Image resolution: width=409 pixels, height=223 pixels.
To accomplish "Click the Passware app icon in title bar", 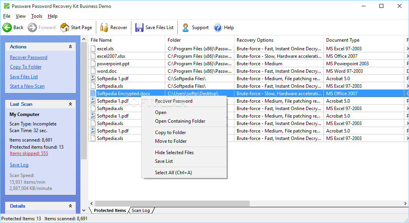I will click(x=7, y=6).
